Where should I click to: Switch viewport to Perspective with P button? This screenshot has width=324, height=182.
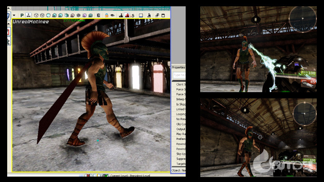(x=22, y=15)
